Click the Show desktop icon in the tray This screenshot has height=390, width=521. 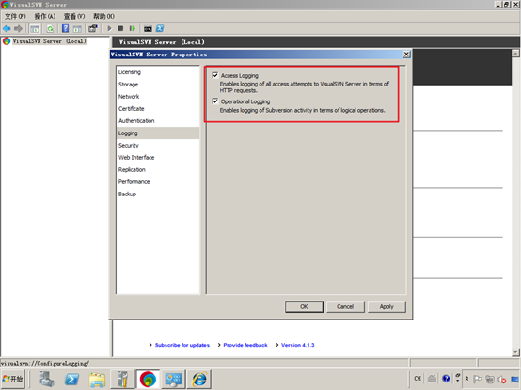click(x=515, y=379)
